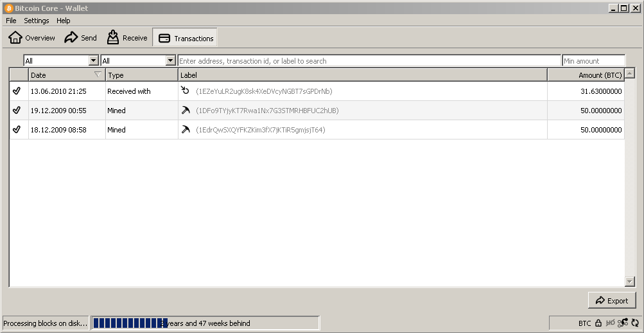Sort by the Type column header
Image resolution: width=644 pixels, height=333 pixels.
(142, 75)
